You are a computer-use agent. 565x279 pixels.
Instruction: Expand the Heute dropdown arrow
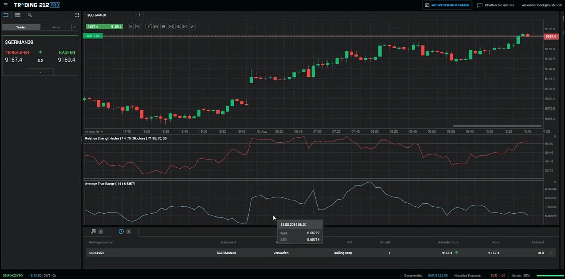[x=75, y=27]
